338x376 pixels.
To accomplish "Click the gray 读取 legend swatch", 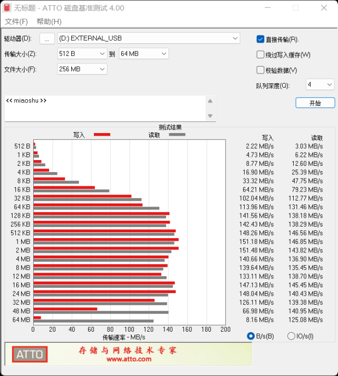I will click(177, 135).
